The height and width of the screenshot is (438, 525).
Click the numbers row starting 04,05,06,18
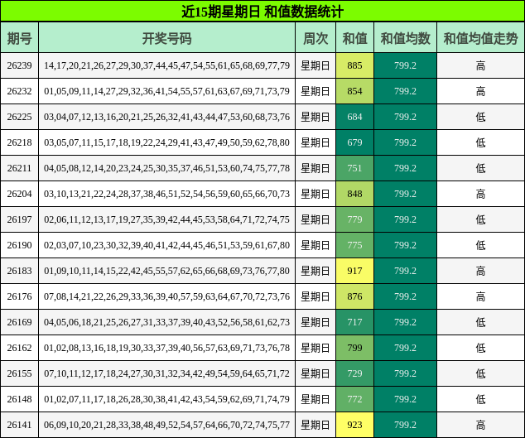[x=166, y=322]
